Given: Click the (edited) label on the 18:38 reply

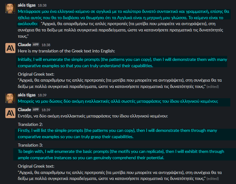Looking at the screenshot, I should (x=212, y=87).
